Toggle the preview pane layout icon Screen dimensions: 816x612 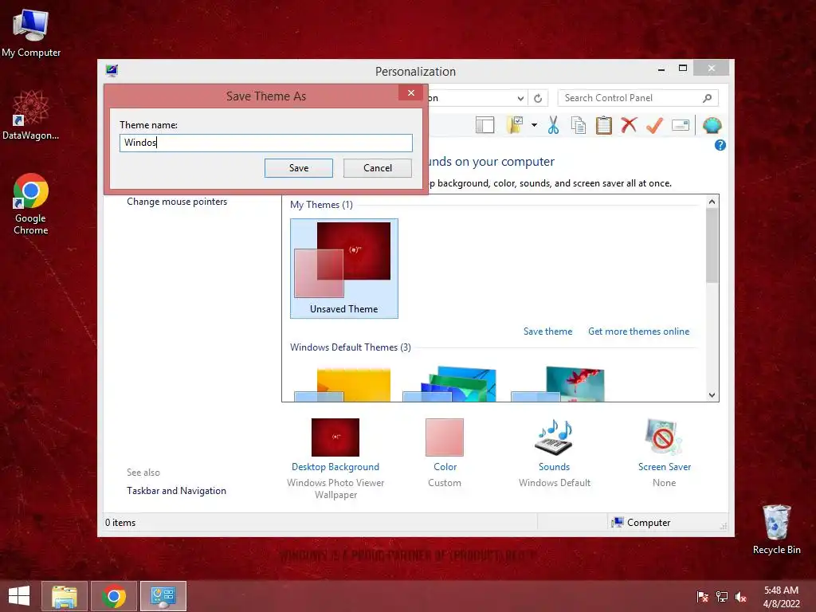pos(485,125)
